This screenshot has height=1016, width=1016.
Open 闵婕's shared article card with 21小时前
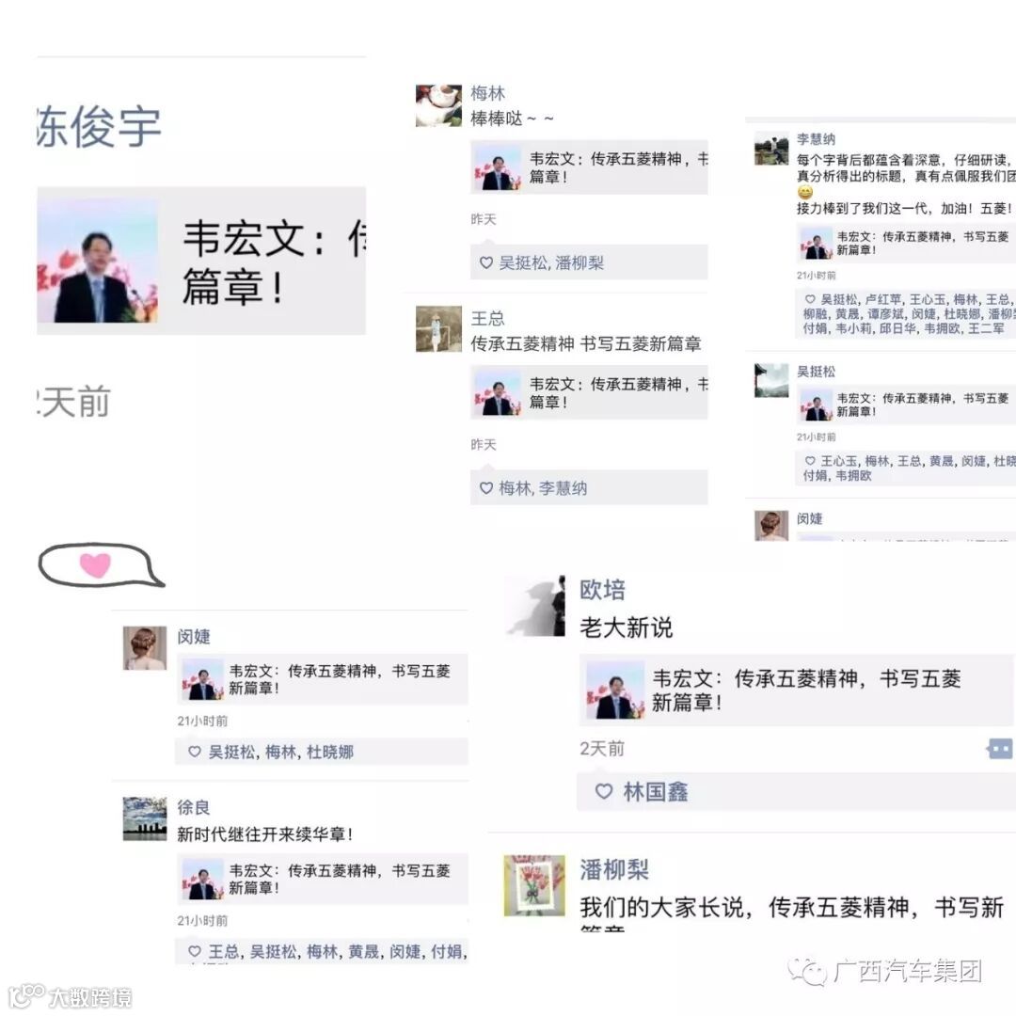322,680
